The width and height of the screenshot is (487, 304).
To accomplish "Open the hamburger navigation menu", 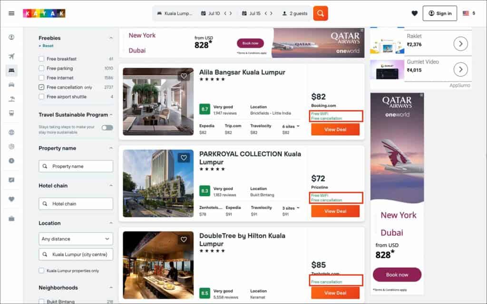I will coord(11,13).
